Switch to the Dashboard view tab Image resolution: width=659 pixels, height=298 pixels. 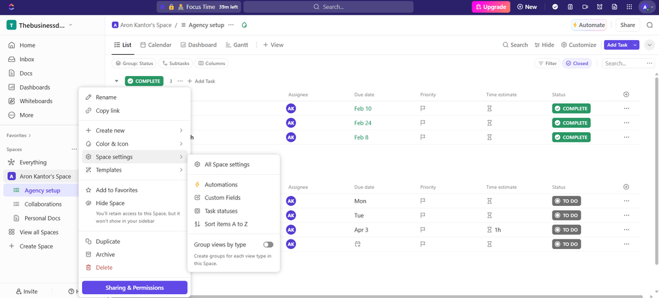coord(198,45)
